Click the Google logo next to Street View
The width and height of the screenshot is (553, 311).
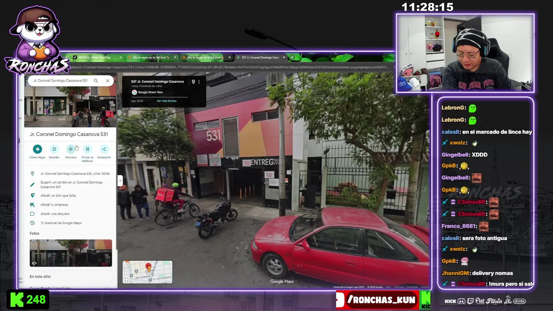tap(134, 92)
